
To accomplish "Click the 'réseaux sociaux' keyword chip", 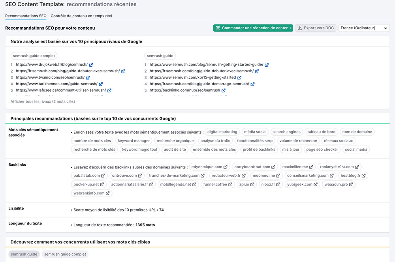I will point(339,141).
